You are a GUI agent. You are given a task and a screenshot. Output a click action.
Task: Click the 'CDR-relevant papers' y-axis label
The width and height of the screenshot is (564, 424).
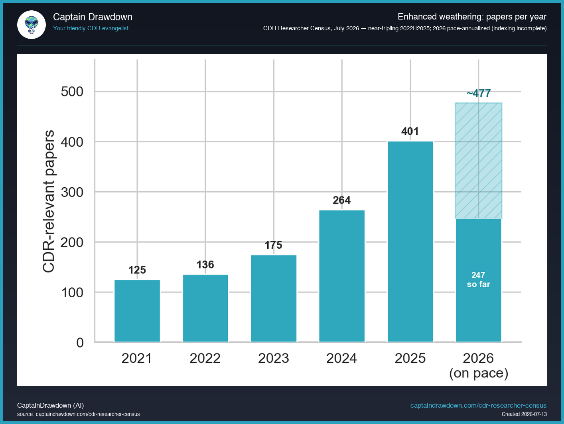tap(49, 201)
